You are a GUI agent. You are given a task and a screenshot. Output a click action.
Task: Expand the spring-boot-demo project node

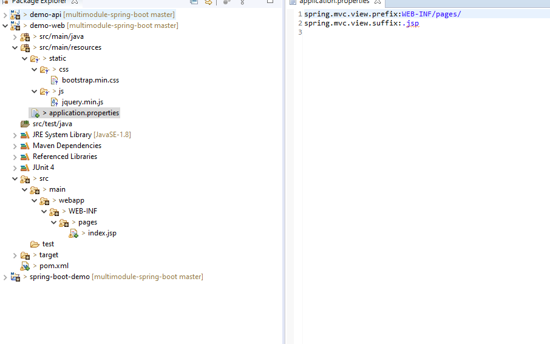[x=5, y=277]
